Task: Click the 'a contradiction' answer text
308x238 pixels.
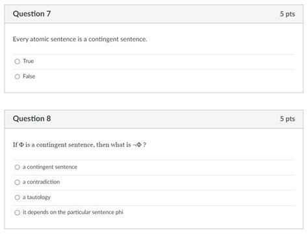Action: [x=41, y=182]
